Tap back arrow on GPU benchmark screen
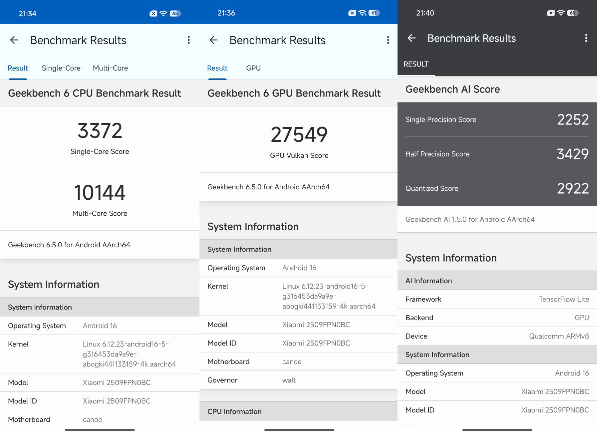Viewport: 597px width, 434px height. [213, 40]
